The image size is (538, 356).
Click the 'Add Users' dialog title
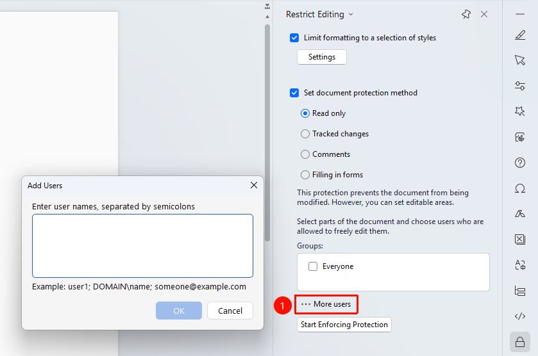(45, 186)
